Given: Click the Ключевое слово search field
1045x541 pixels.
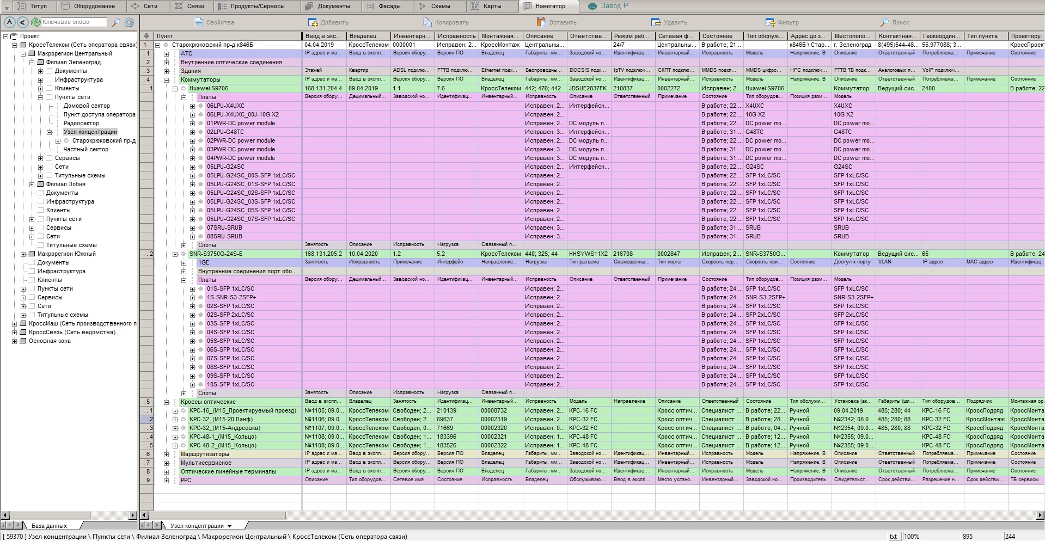Looking at the screenshot, I should pos(74,22).
